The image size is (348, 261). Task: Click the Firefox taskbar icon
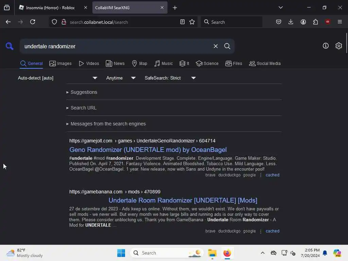[x=227, y=253]
